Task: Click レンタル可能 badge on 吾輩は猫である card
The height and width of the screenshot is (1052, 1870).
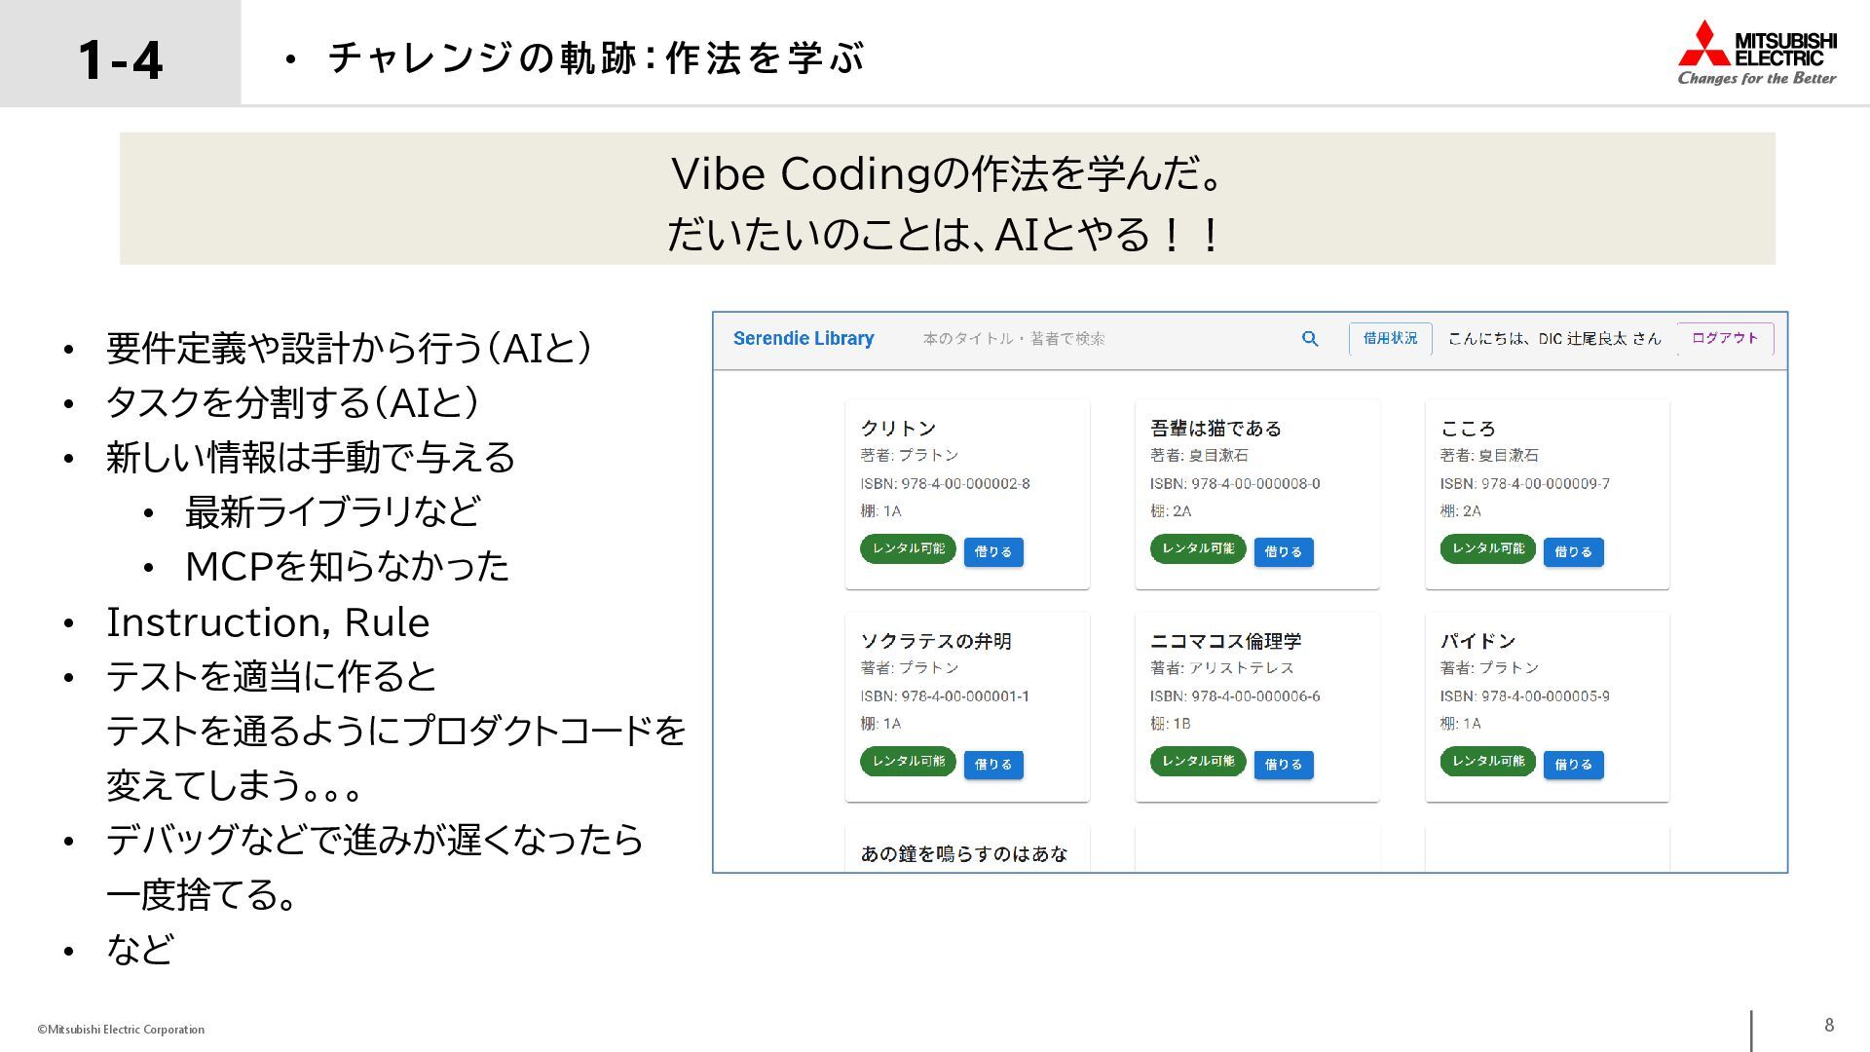Action: click(x=1198, y=548)
